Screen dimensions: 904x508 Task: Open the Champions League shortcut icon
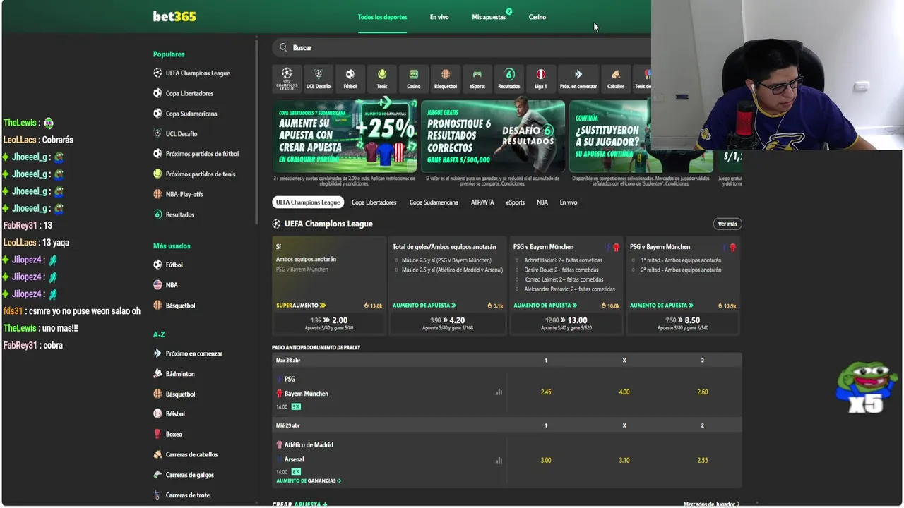[287, 78]
